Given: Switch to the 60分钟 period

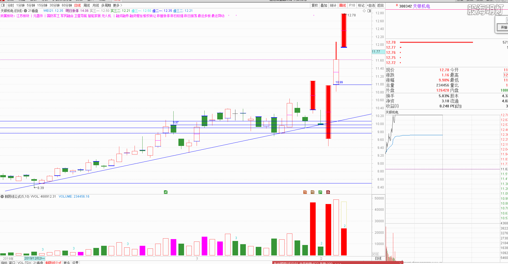Looking at the screenshot, I should pos(67,5).
